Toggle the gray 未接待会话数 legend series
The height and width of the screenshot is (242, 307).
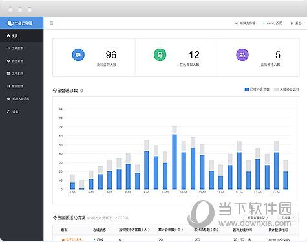click(x=287, y=89)
